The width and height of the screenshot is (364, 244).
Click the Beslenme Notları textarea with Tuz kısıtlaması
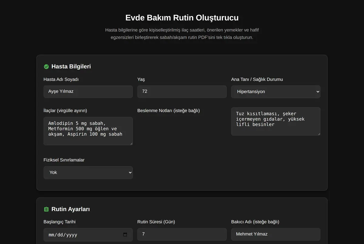pos(276,121)
